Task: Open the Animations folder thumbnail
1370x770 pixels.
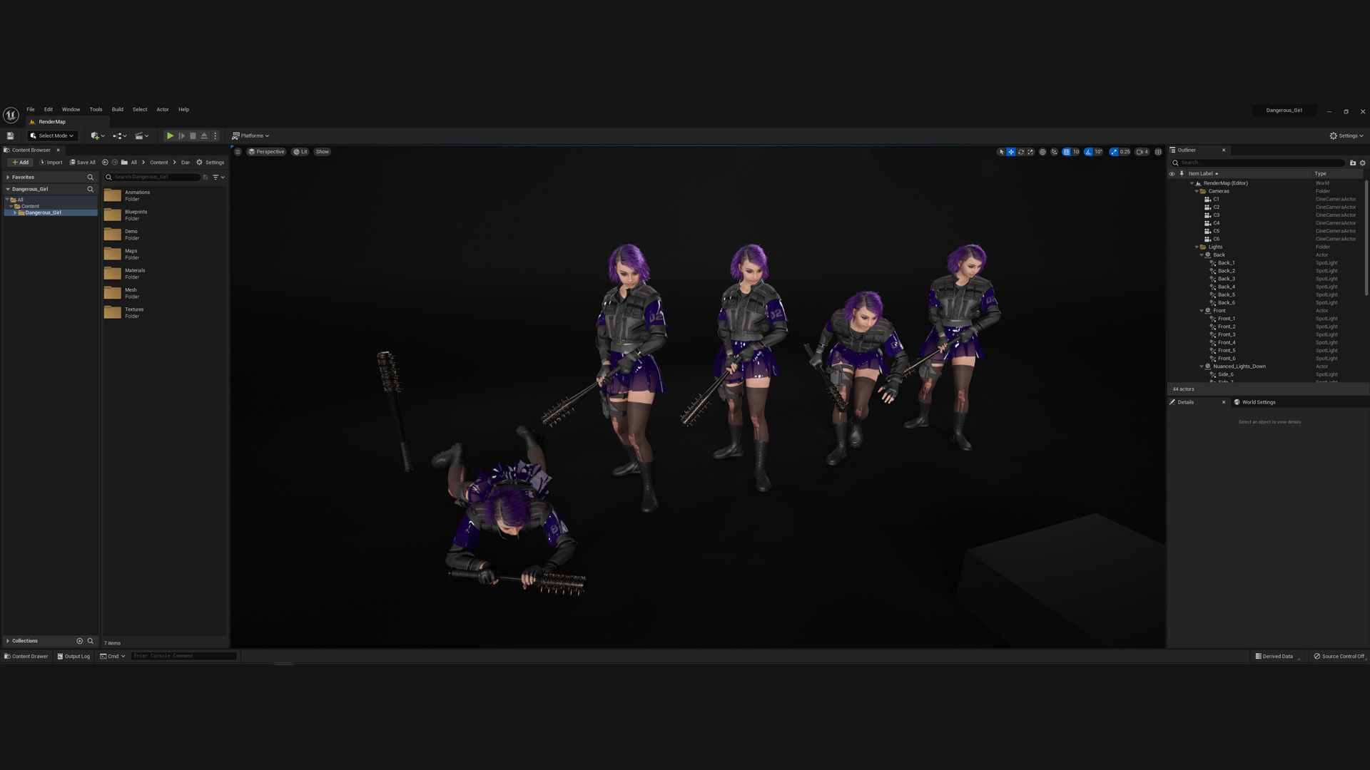Action: tap(113, 195)
